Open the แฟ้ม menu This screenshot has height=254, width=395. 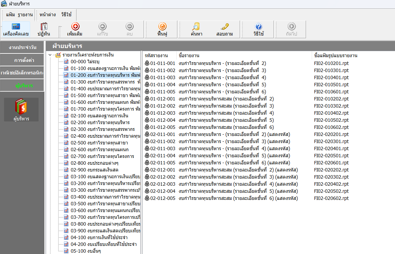point(10,15)
